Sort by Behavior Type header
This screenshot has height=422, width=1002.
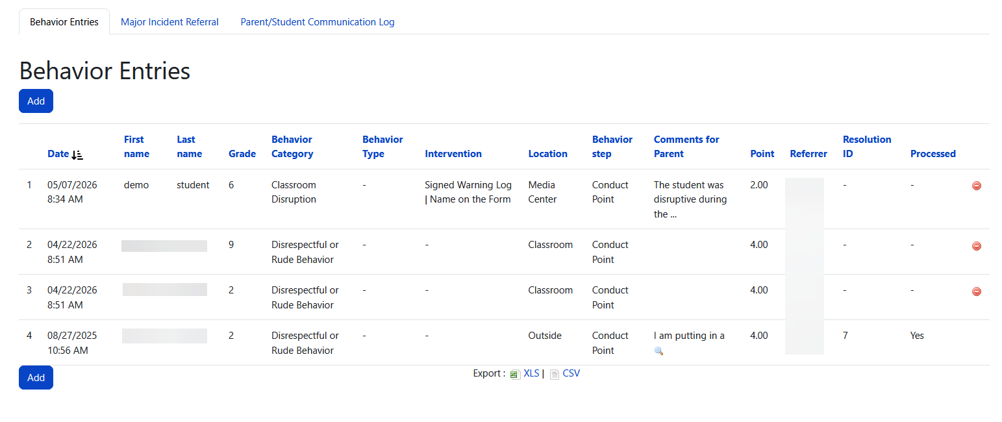(x=382, y=147)
